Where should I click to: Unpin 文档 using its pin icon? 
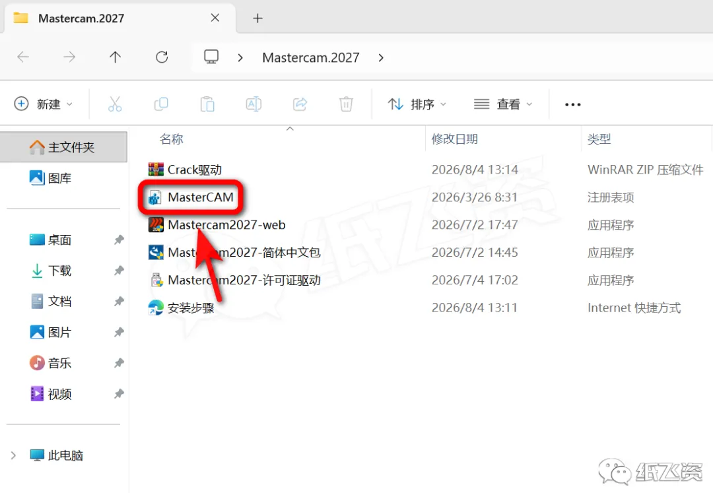point(119,301)
